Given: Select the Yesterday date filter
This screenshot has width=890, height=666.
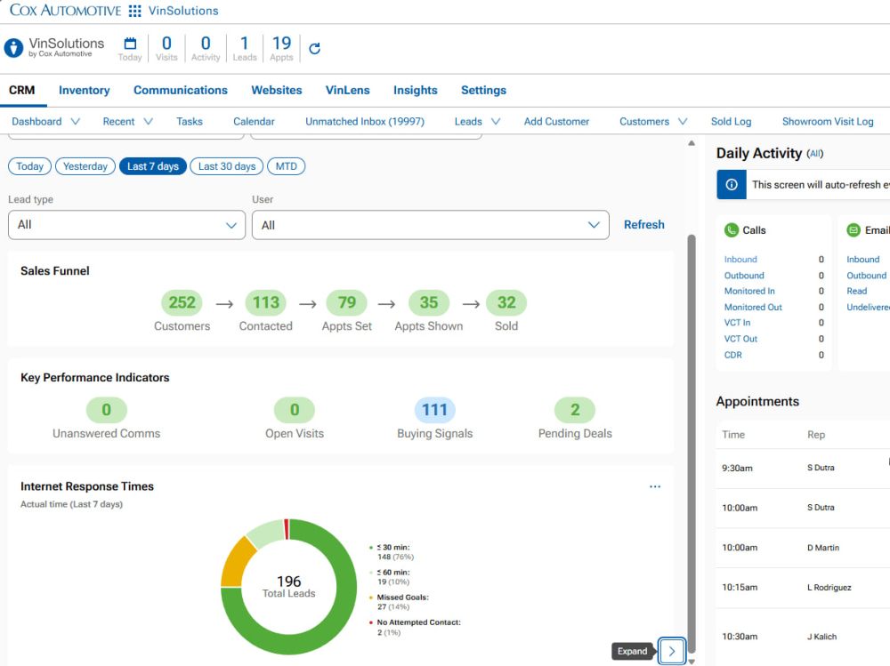Looking at the screenshot, I should coord(85,166).
